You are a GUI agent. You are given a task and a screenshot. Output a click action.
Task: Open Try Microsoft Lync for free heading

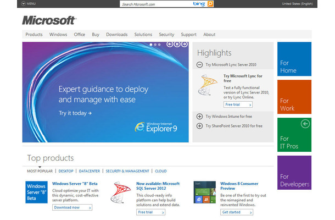click(243, 78)
